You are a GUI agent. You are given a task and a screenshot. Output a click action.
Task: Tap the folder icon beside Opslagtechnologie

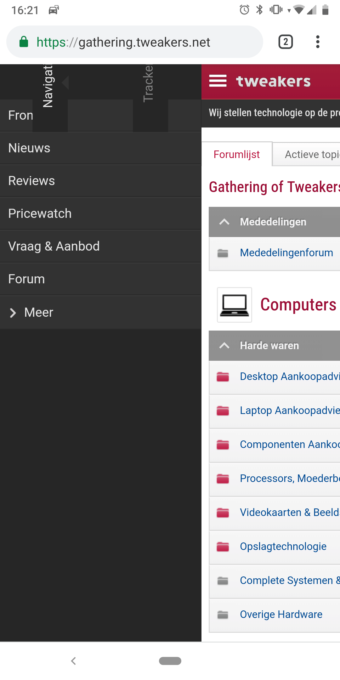pyautogui.click(x=223, y=547)
